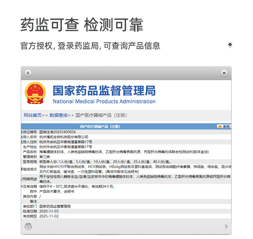Select registrant name 杭州博拓生物科技股份有限公司
The width and height of the screenshot is (253, 239).
point(64,137)
